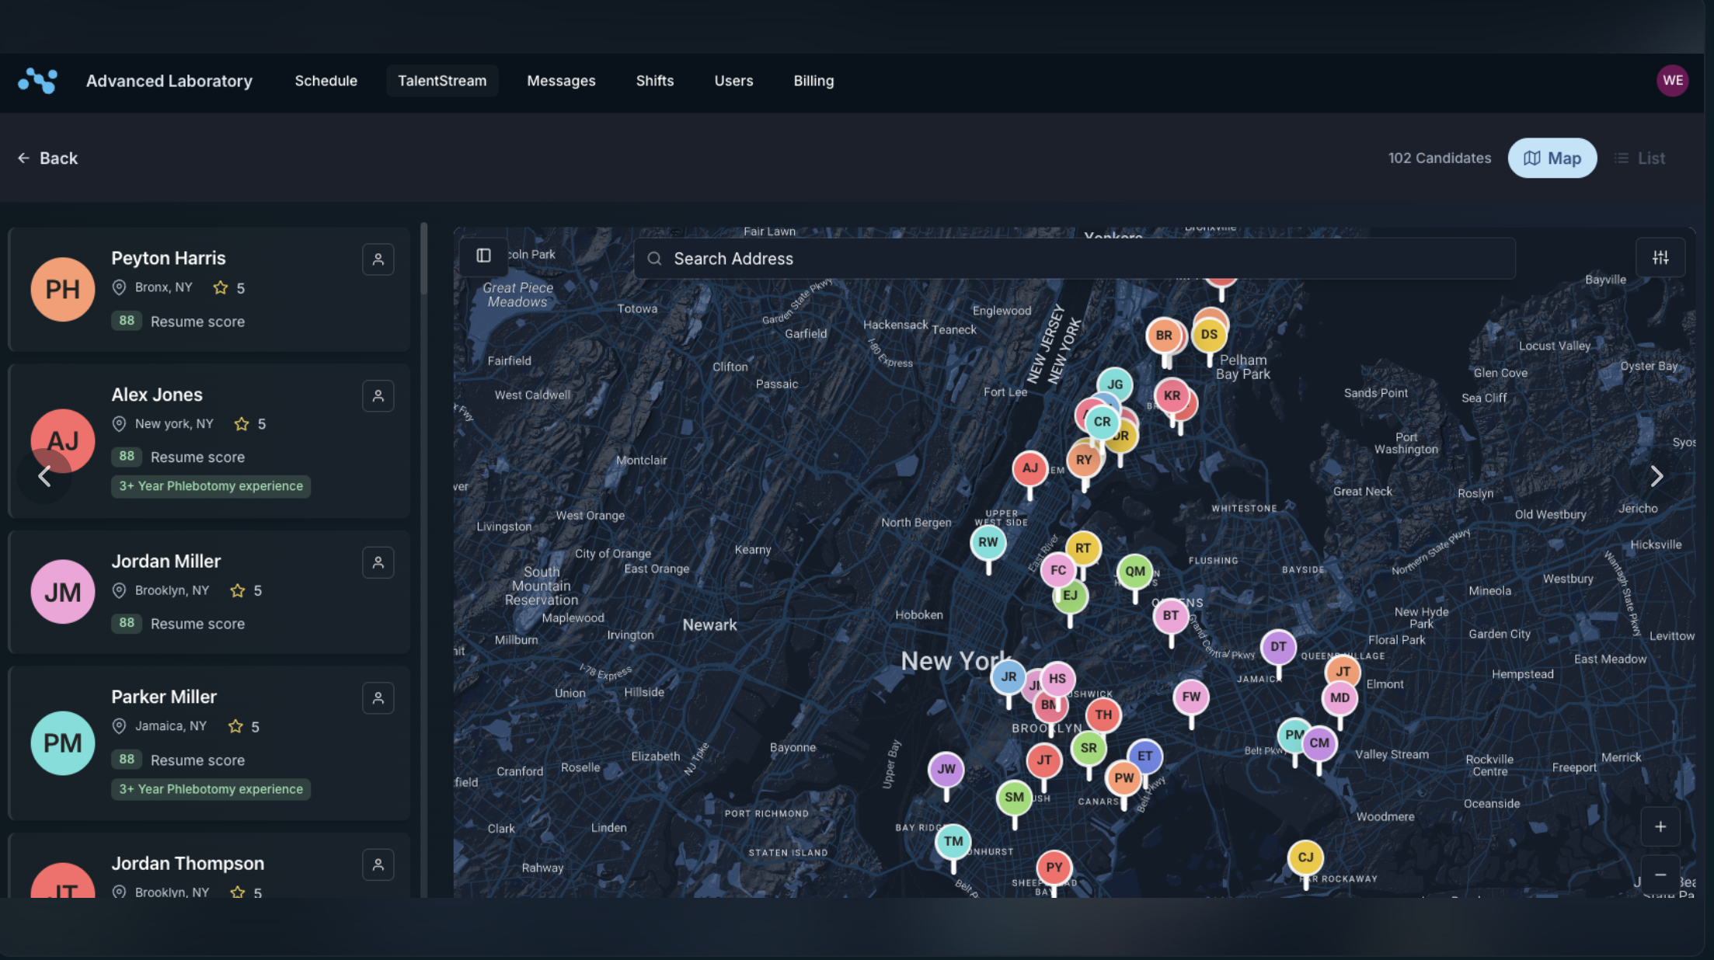Screen dimensions: 1714x960
Task: Switch to List view
Action: [1639, 158]
